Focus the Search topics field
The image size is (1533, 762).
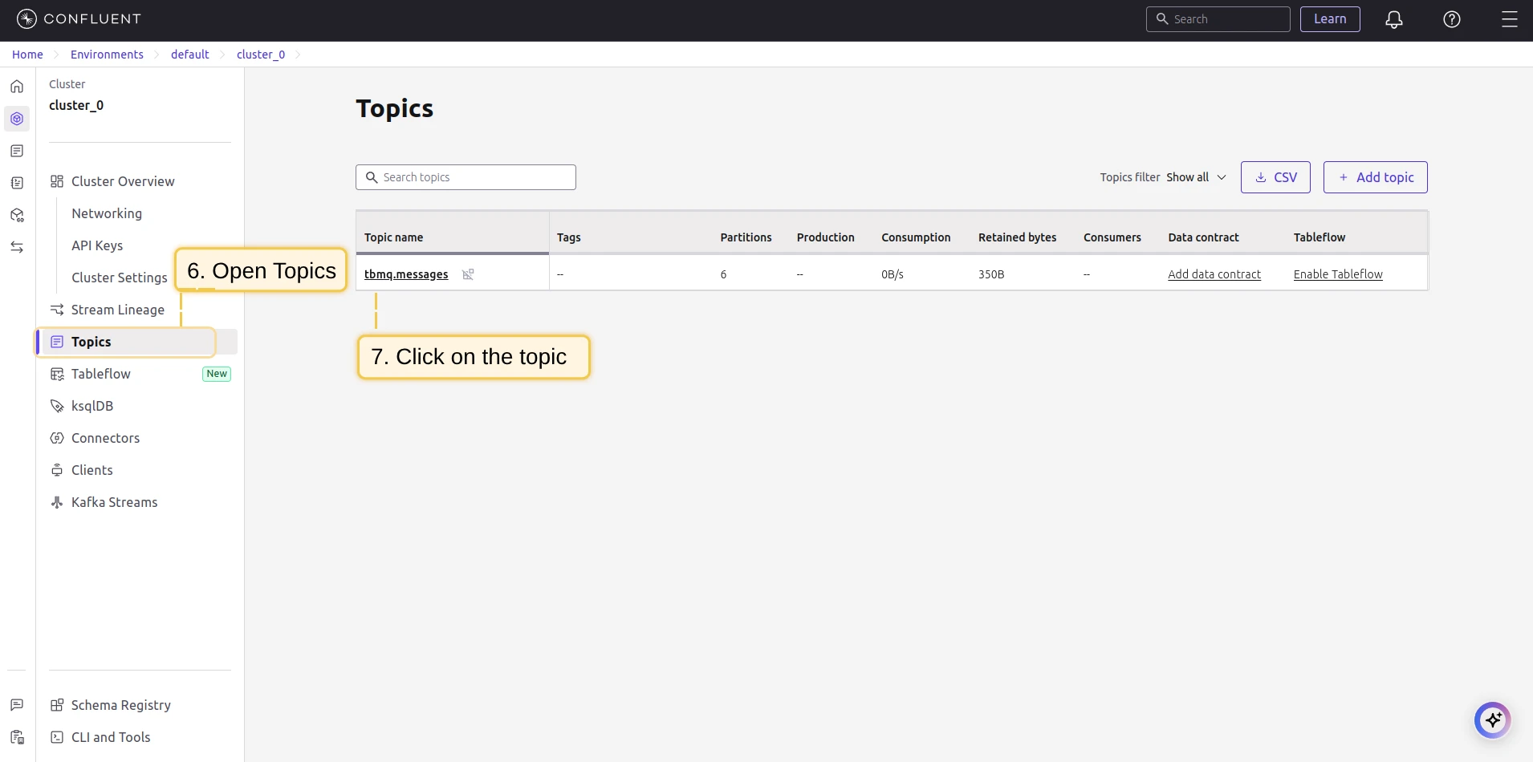coord(466,177)
